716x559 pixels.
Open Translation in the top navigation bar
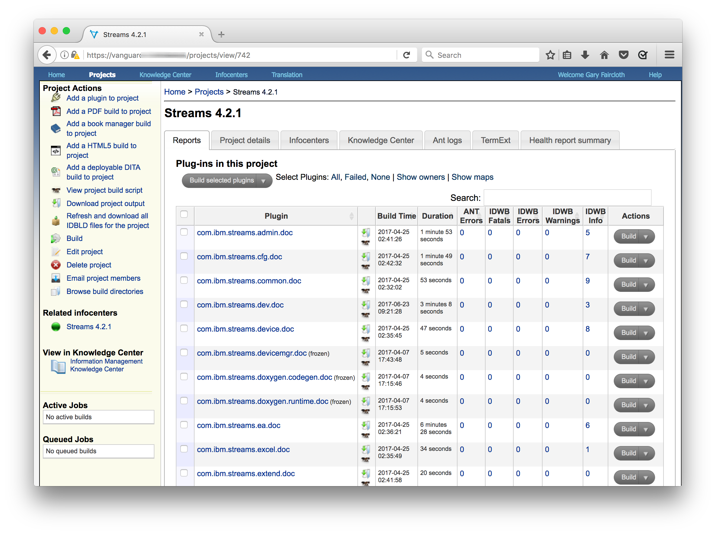coord(287,75)
